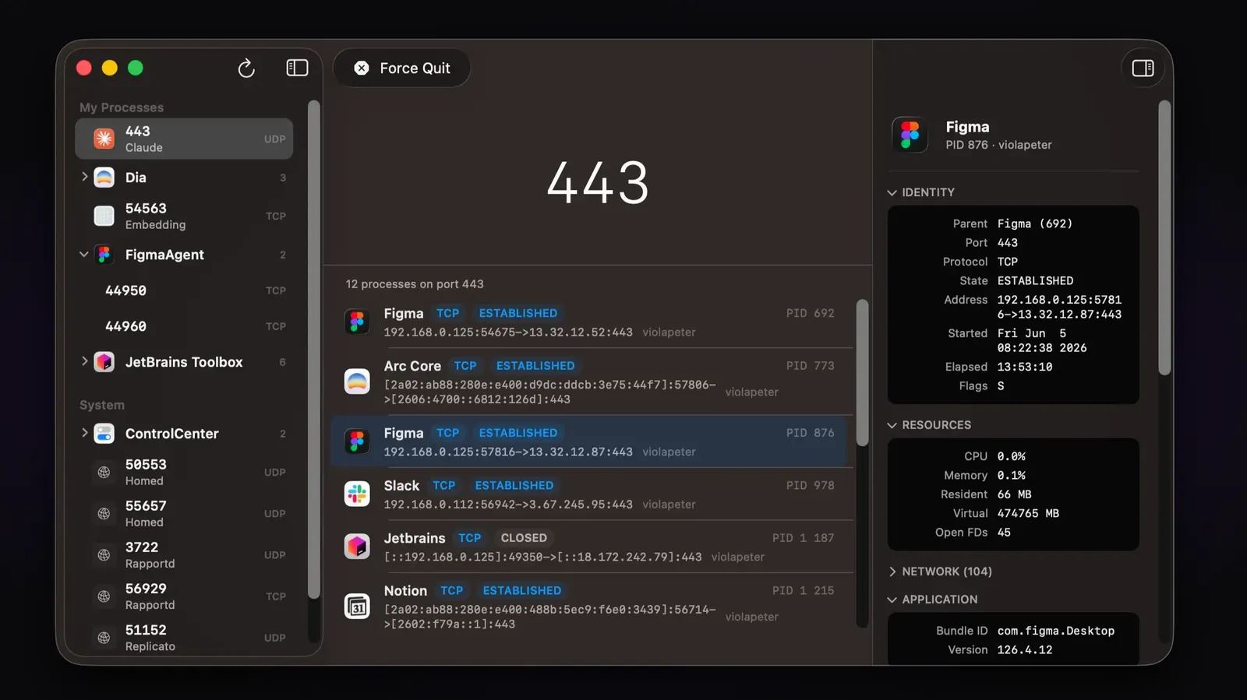Image resolution: width=1247 pixels, height=700 pixels.
Task: Click the Virtual 474765 MB value
Action: point(1028,514)
